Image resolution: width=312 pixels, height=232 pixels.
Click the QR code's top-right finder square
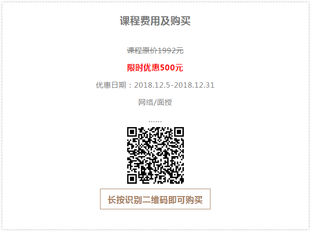tap(179, 132)
